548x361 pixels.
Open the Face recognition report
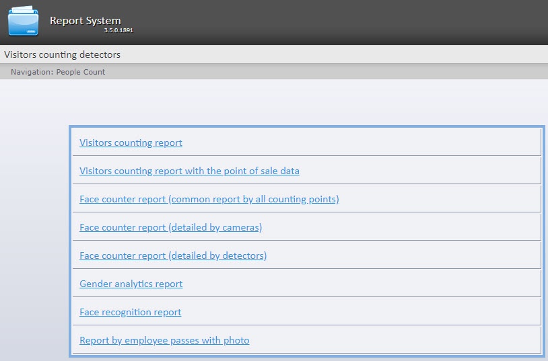coord(130,312)
